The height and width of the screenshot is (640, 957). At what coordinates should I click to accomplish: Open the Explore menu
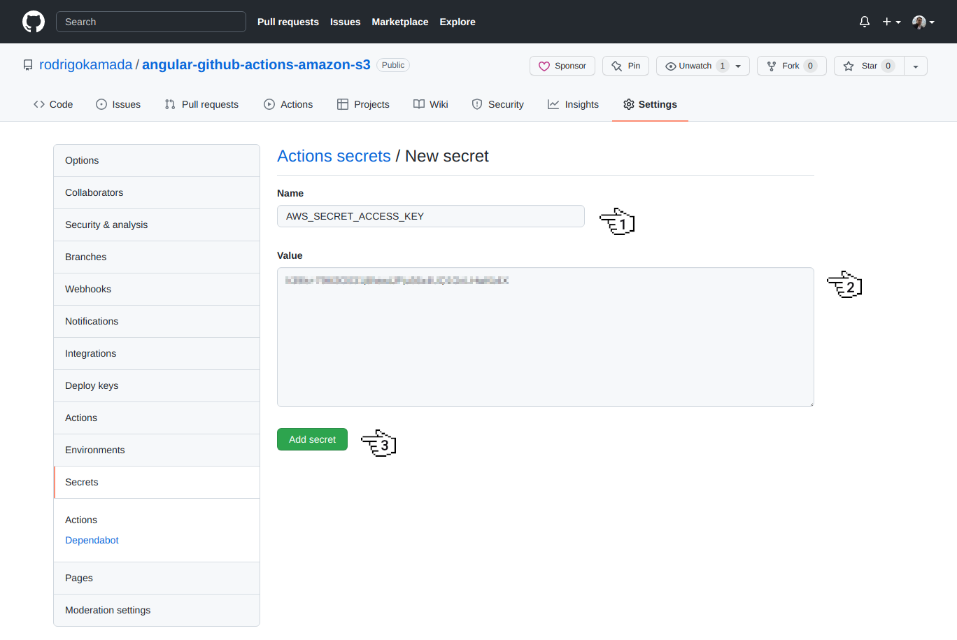457,22
